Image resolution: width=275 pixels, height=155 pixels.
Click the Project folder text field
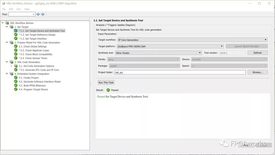[180, 72]
